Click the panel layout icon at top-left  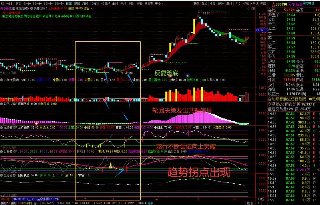click(2, 3)
